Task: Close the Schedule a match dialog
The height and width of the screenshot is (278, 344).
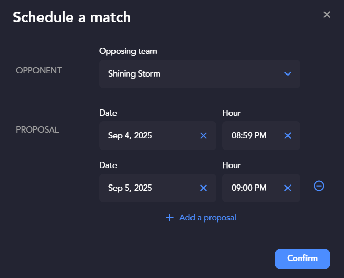Action: point(327,15)
